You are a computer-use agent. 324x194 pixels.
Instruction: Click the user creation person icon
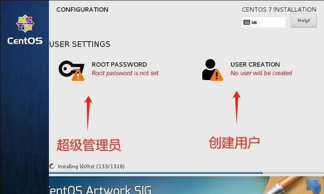[x=212, y=70]
